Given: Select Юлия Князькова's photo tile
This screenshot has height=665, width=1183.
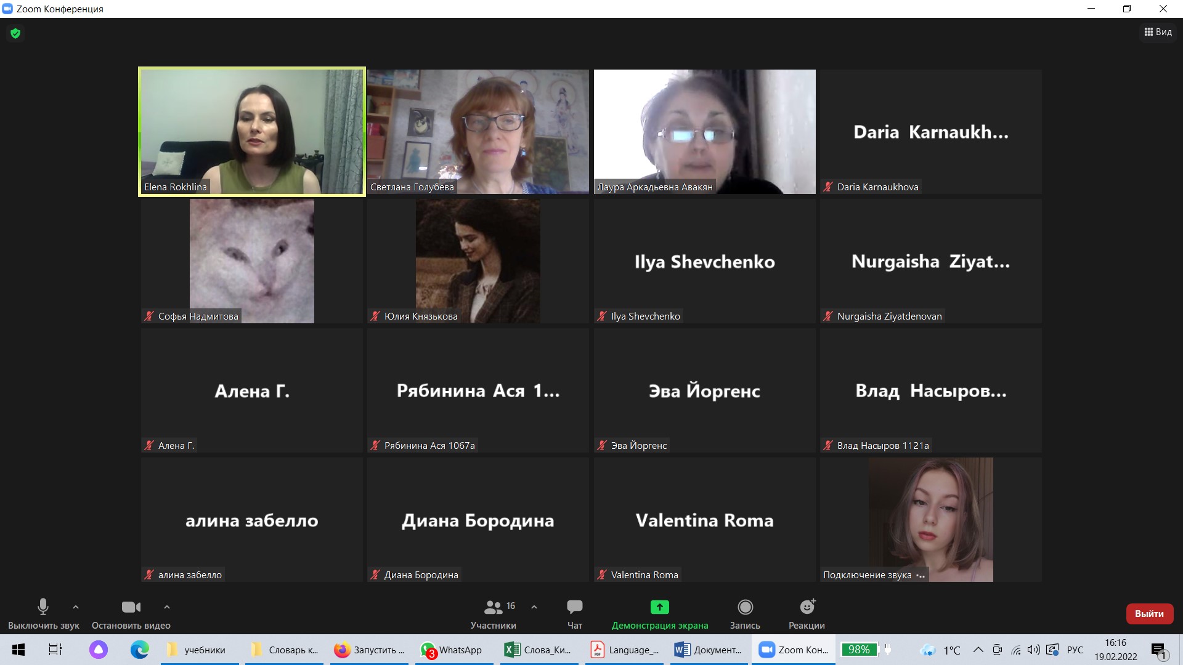Looking at the screenshot, I should pos(478,261).
